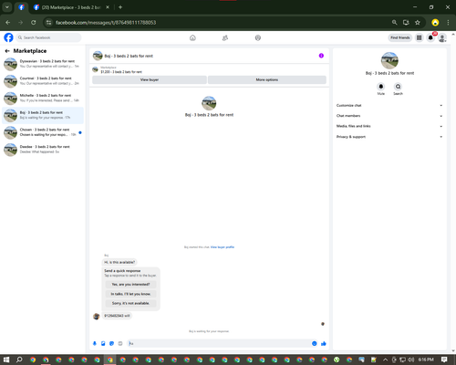Open the Dyswavian conversation
Viewport: 456px width, 365px height.
coord(43,64)
